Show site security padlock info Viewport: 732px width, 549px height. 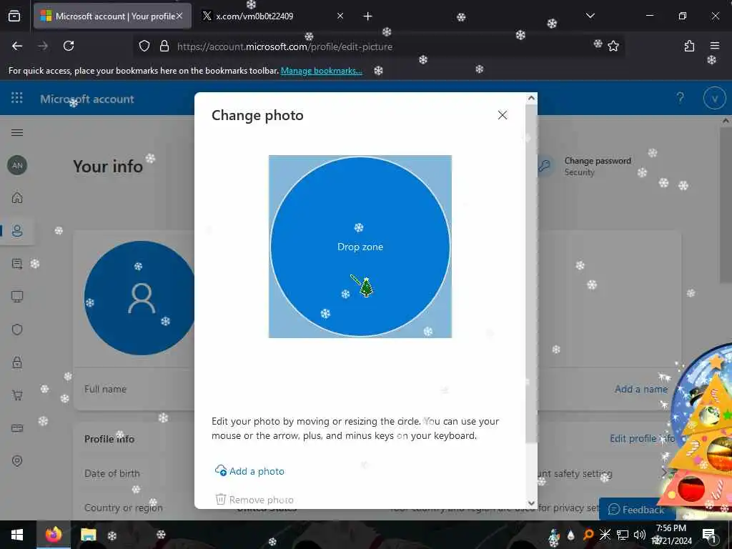point(164,46)
